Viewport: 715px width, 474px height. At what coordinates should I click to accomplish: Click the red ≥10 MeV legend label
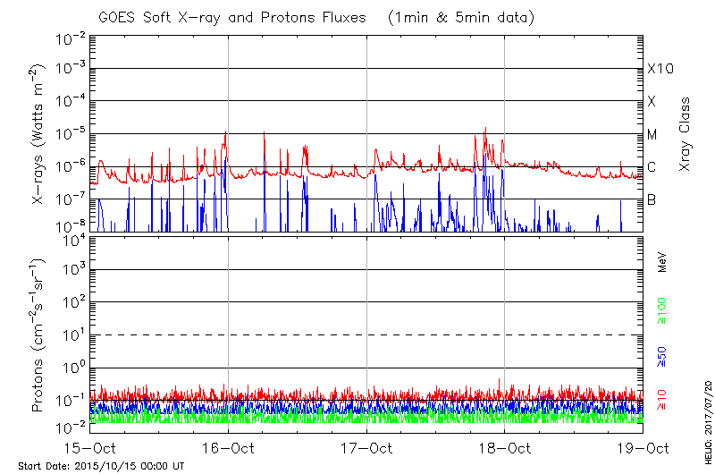pos(662,400)
